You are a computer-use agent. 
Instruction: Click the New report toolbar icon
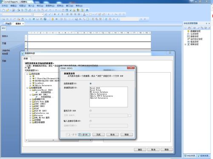click(3, 10)
